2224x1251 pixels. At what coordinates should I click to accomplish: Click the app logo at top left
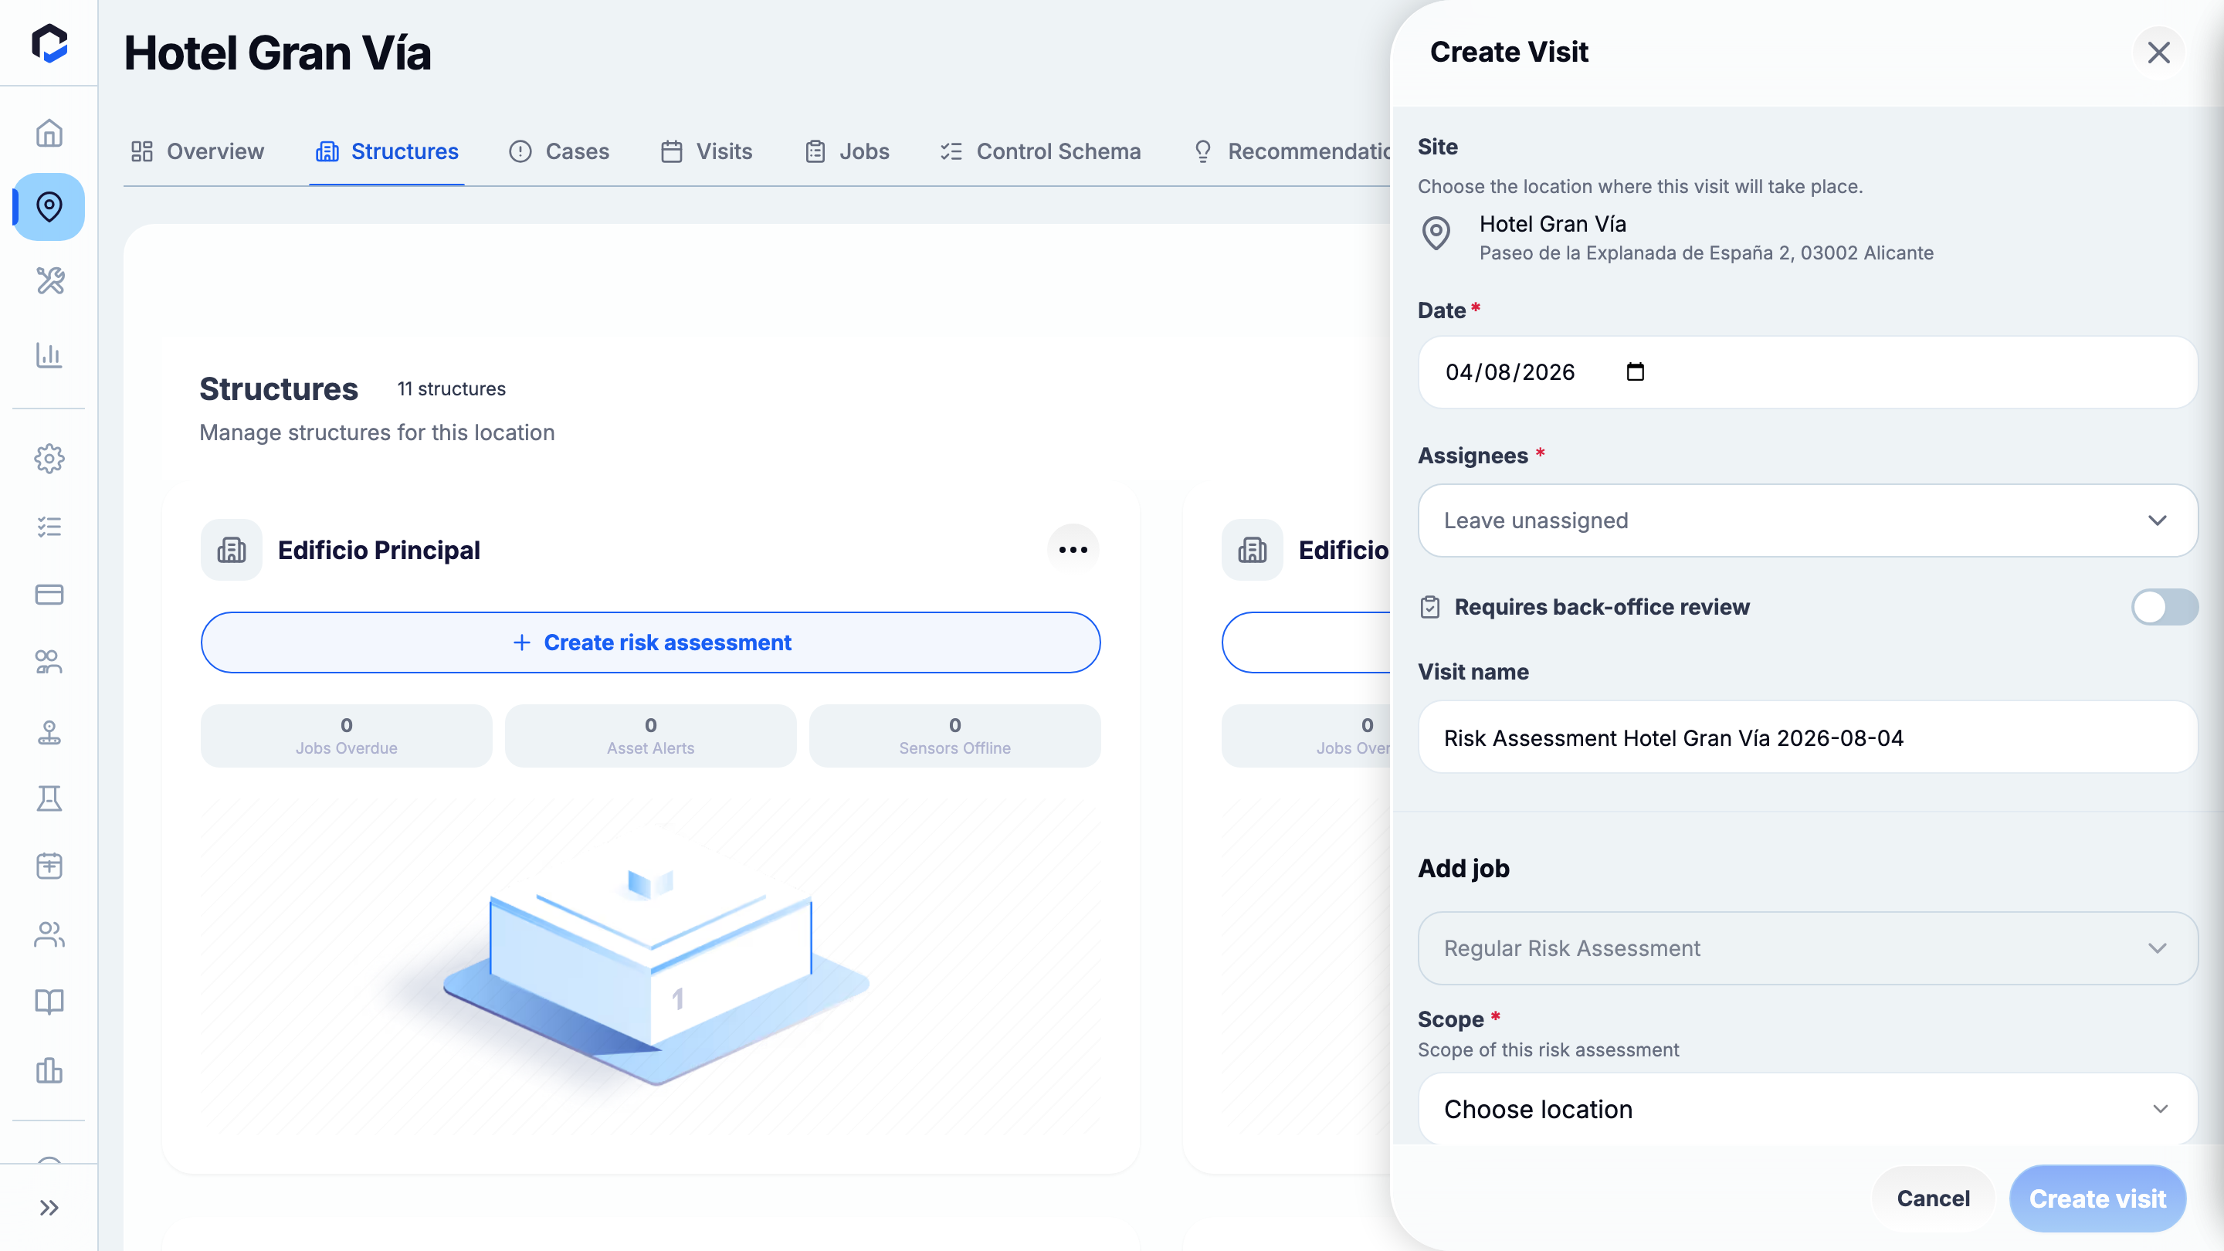pyautogui.click(x=49, y=43)
